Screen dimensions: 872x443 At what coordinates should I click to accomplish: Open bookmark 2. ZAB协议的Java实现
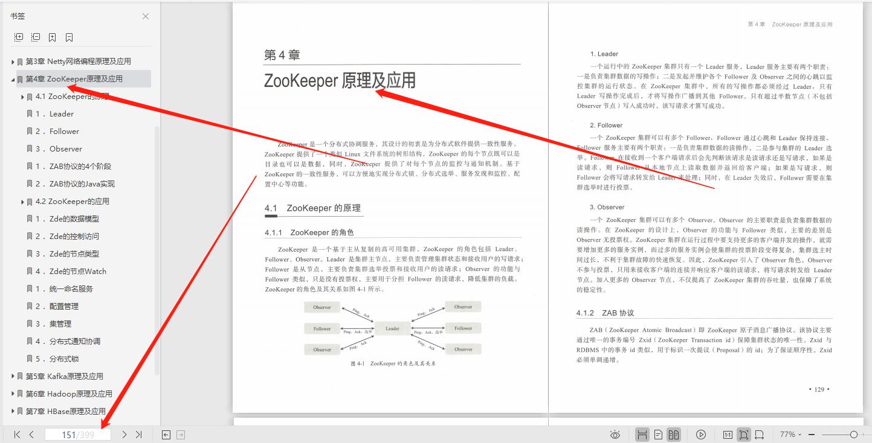(x=75, y=184)
